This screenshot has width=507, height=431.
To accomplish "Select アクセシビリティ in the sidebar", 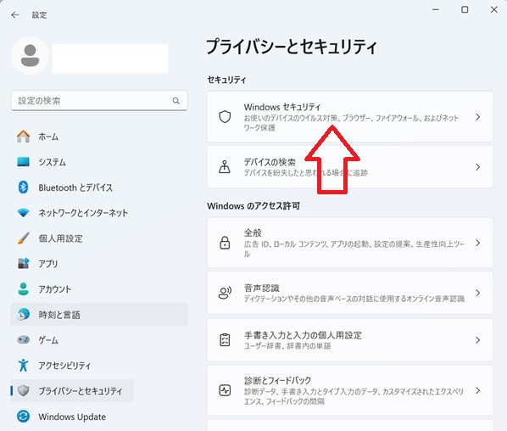I will 99,365.
